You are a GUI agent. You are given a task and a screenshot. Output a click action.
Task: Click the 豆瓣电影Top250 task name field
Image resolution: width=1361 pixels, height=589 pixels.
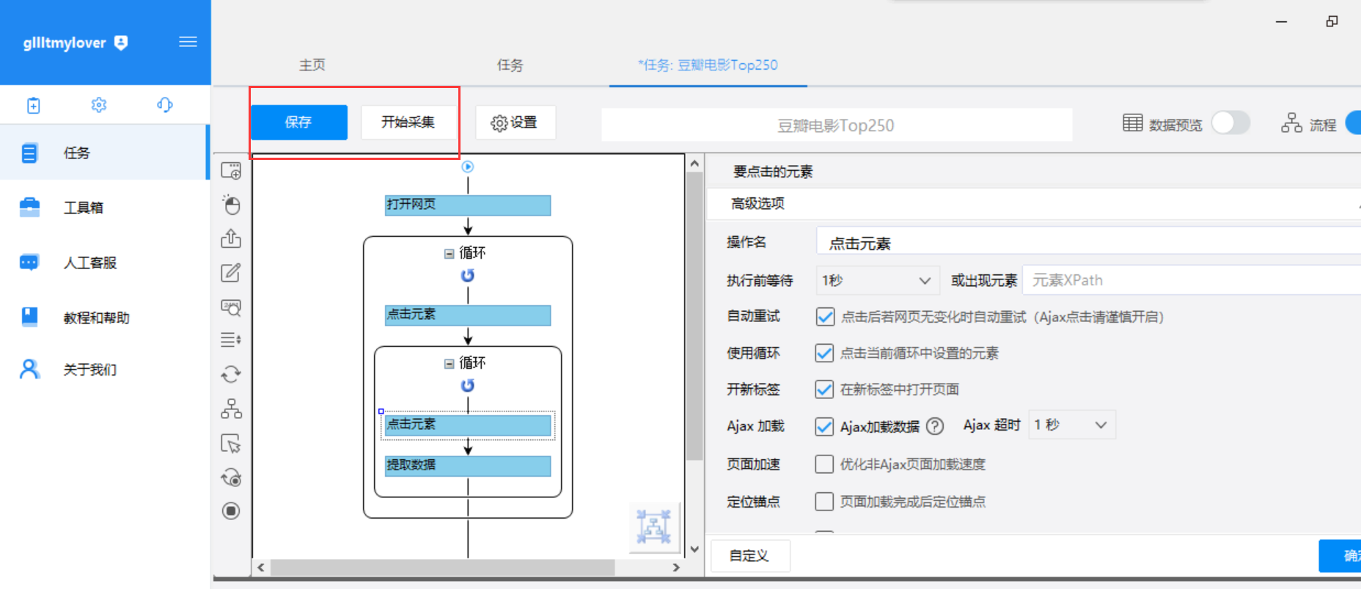tap(837, 125)
